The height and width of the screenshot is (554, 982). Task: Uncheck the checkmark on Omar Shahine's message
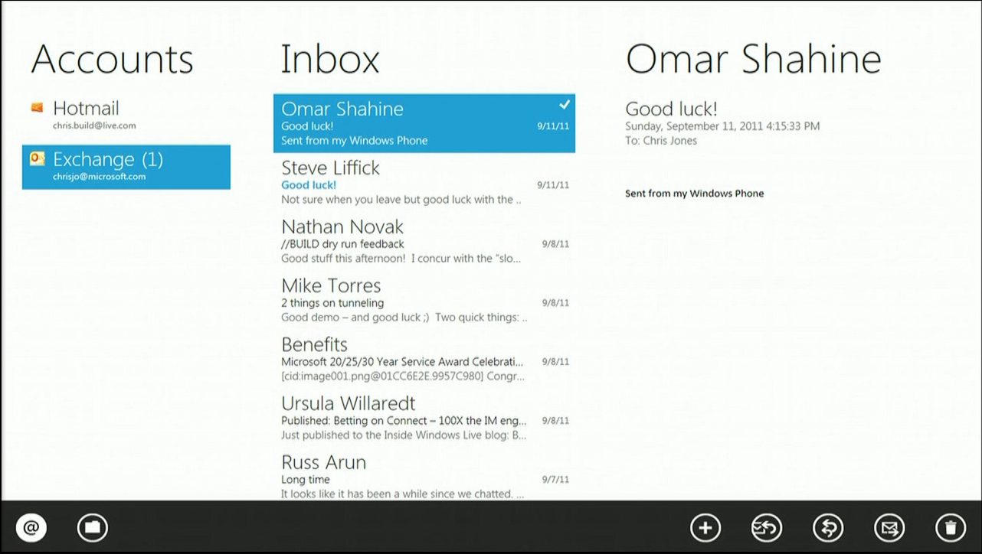click(x=565, y=105)
